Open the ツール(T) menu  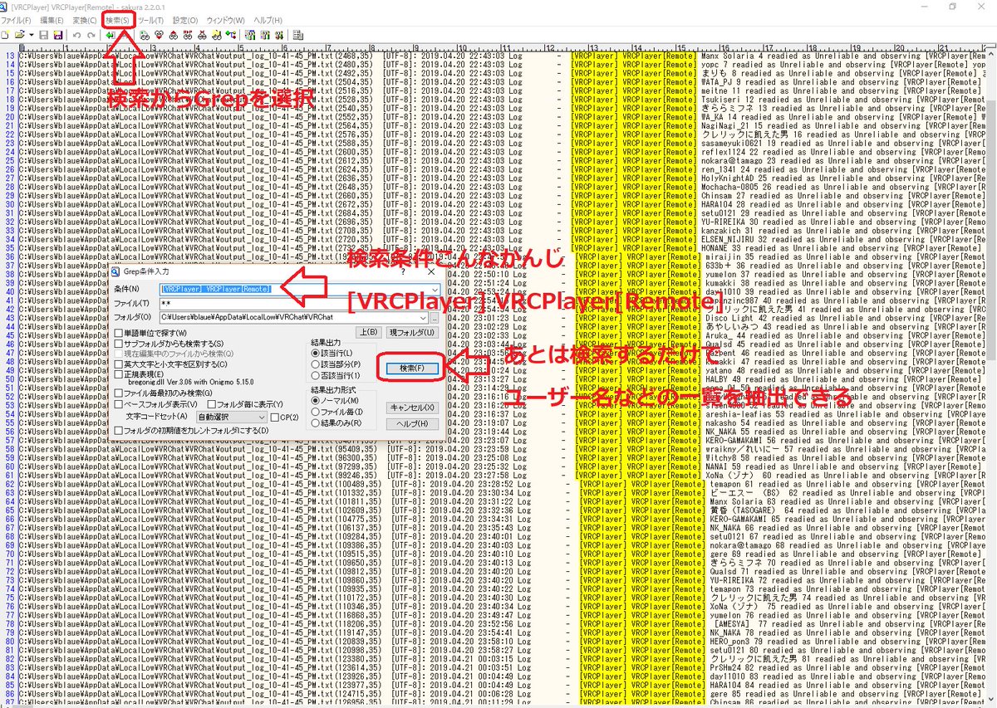[x=150, y=19]
